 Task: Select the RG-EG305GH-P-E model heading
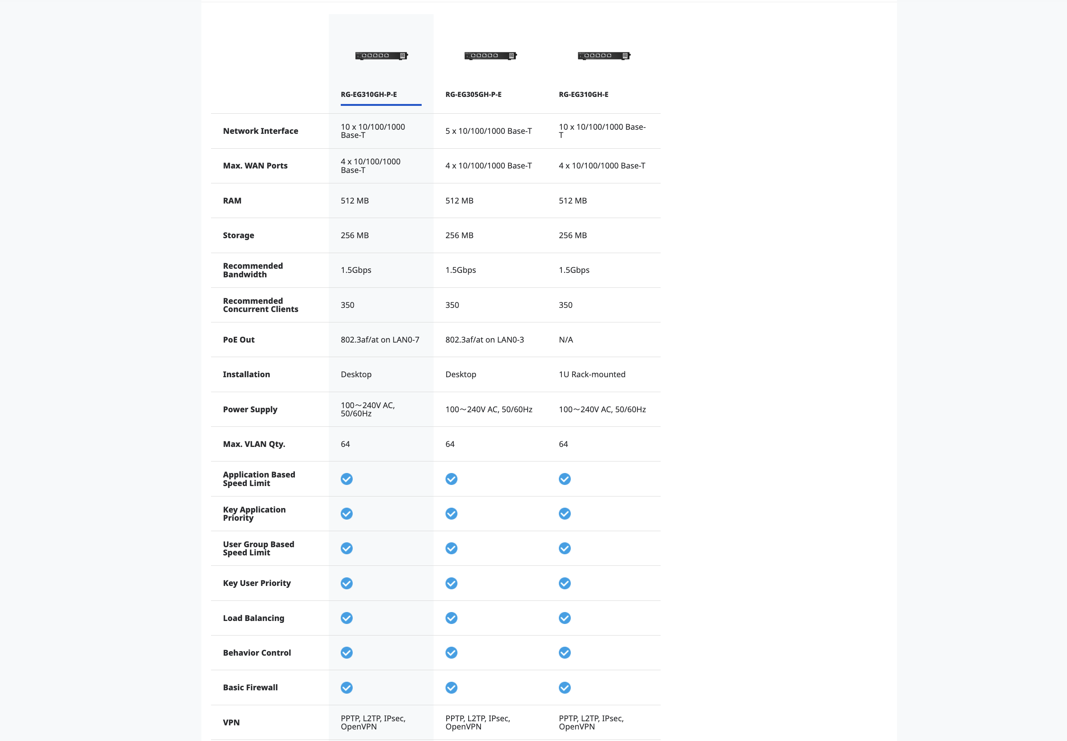coord(473,94)
